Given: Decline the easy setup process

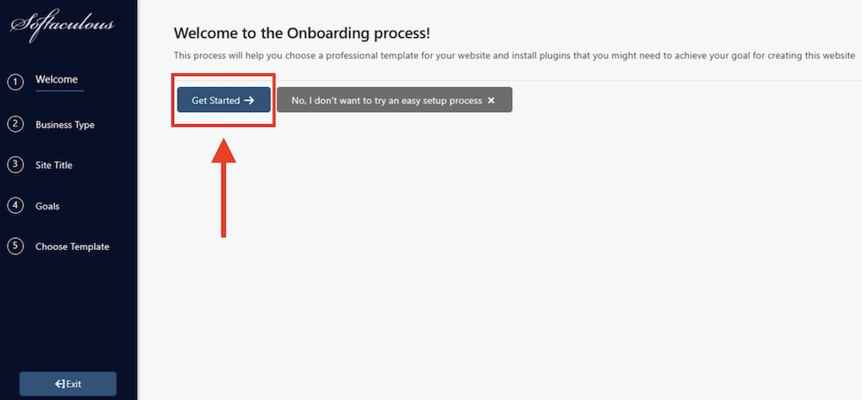Looking at the screenshot, I should click(387, 101).
